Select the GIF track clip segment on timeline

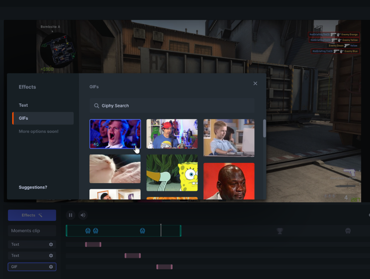tap(165, 267)
